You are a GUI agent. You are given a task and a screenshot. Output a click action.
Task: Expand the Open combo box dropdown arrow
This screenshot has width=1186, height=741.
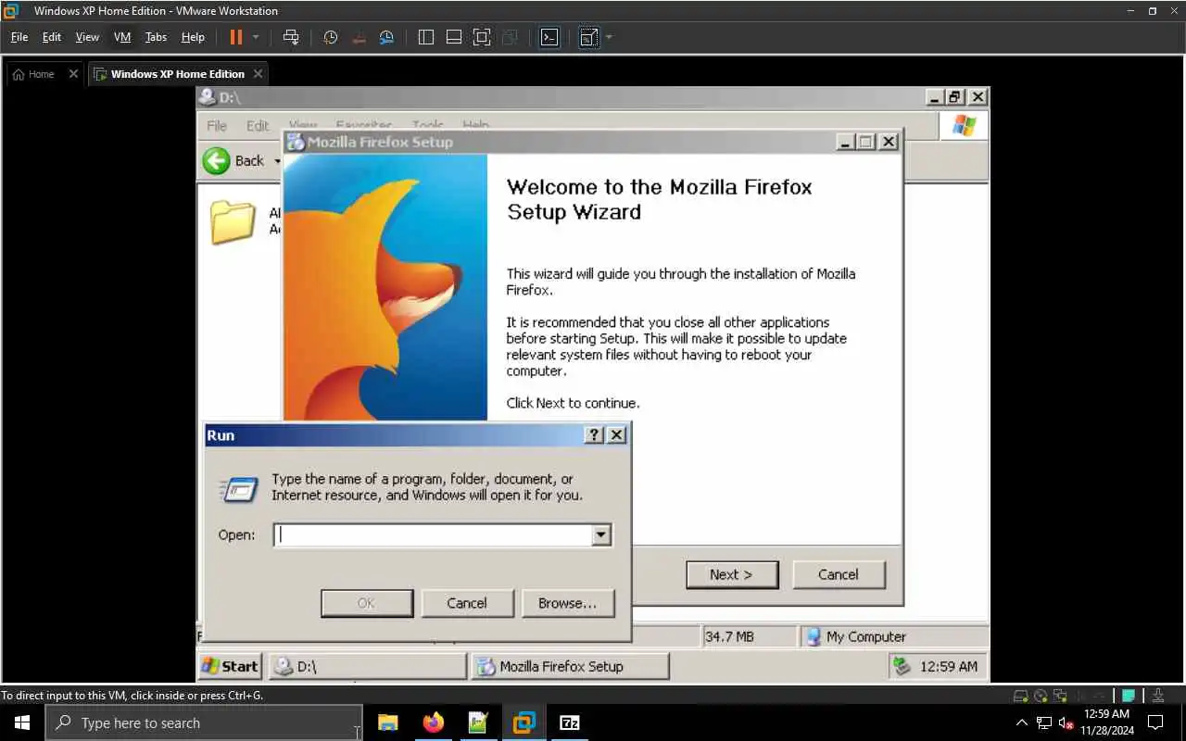pos(601,534)
